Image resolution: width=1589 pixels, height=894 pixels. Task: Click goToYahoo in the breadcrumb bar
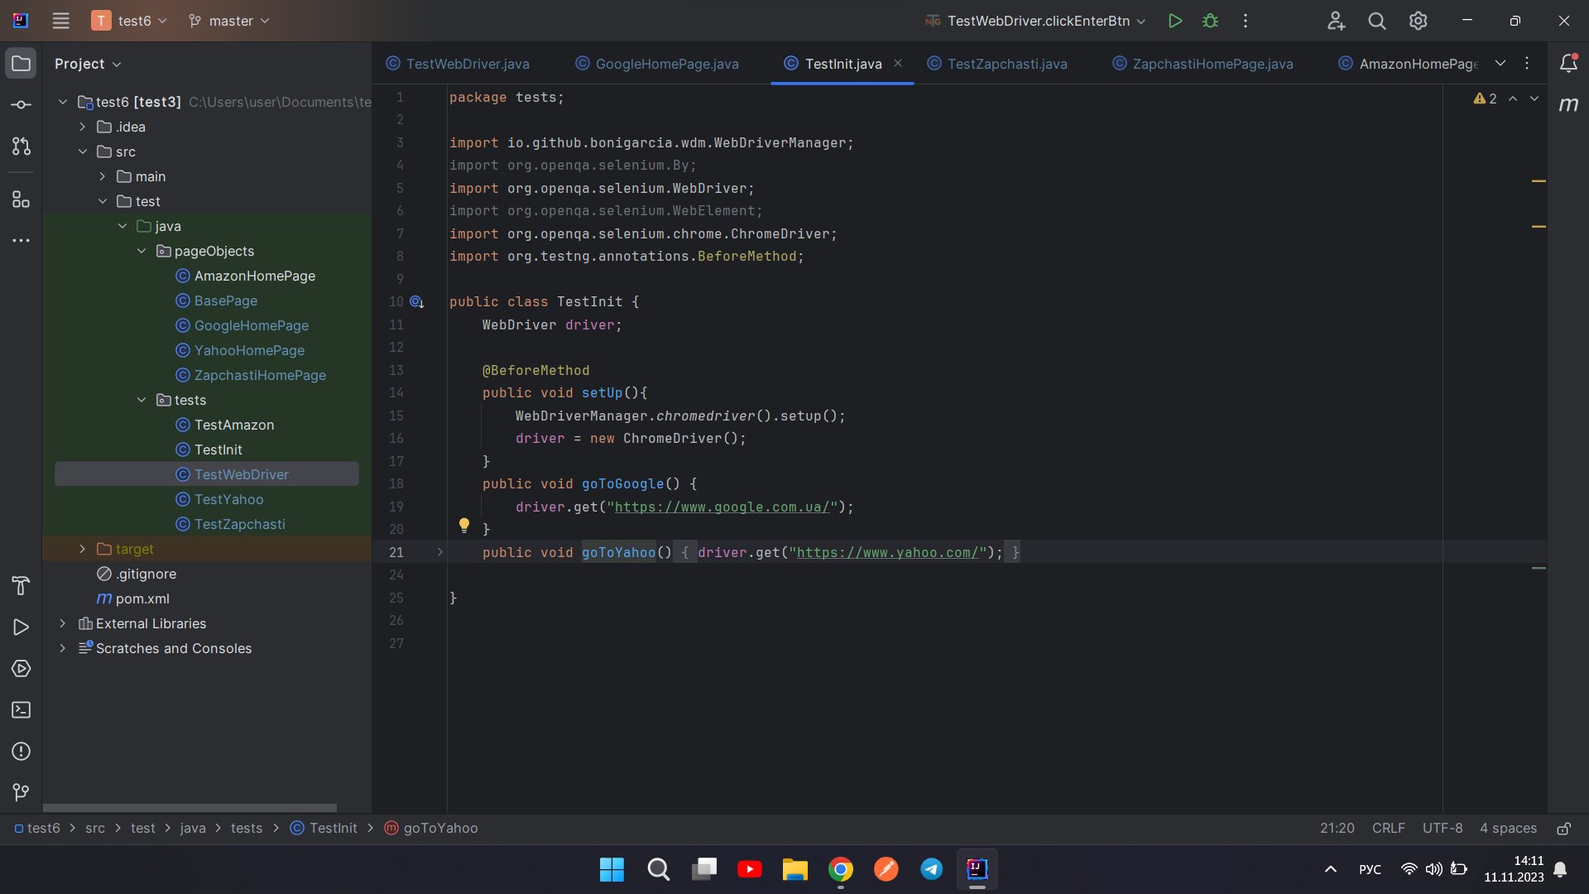tap(431, 829)
